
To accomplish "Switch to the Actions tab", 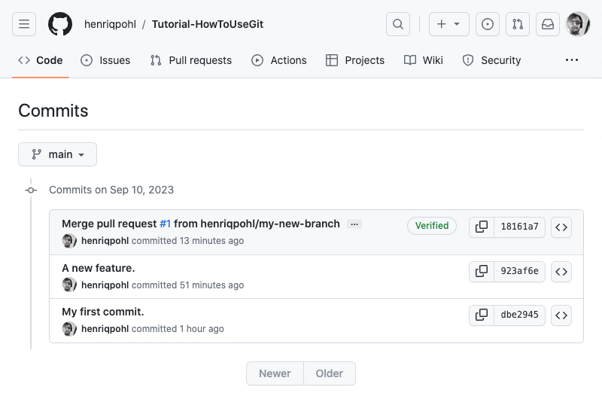I will pyautogui.click(x=279, y=60).
